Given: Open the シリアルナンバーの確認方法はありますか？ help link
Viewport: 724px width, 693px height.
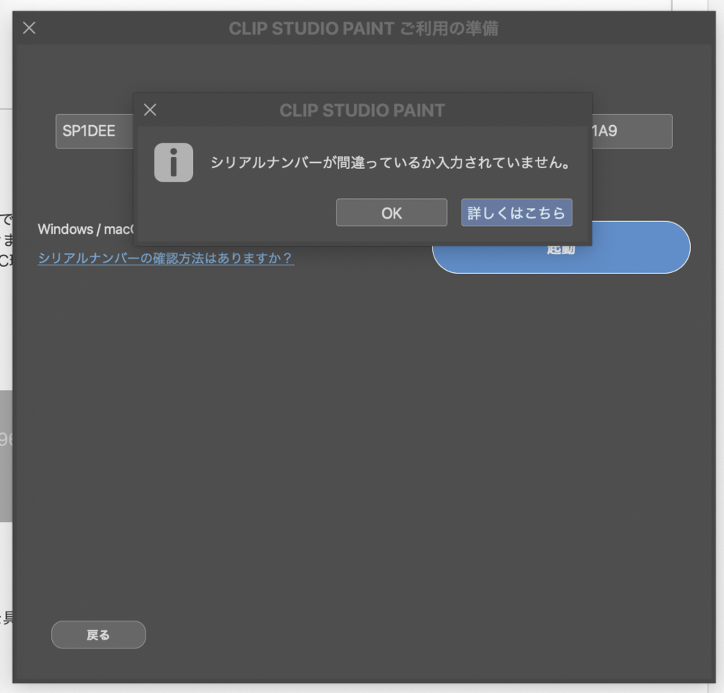Looking at the screenshot, I should [164, 258].
